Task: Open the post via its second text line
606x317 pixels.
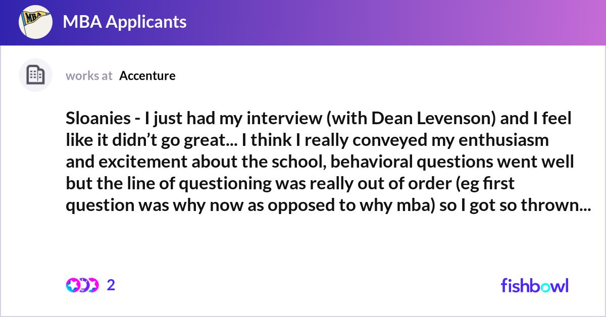Action: 308,140
